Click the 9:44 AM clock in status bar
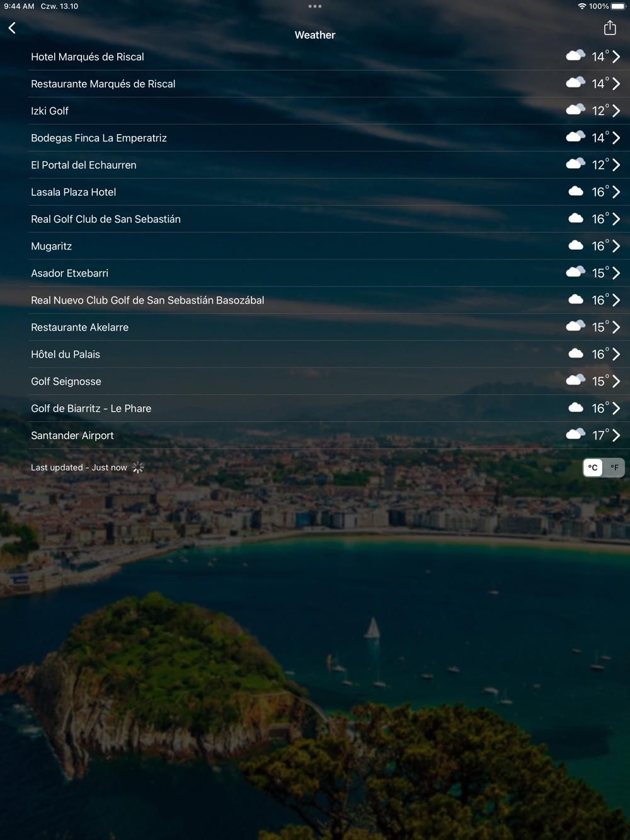 (x=19, y=6)
